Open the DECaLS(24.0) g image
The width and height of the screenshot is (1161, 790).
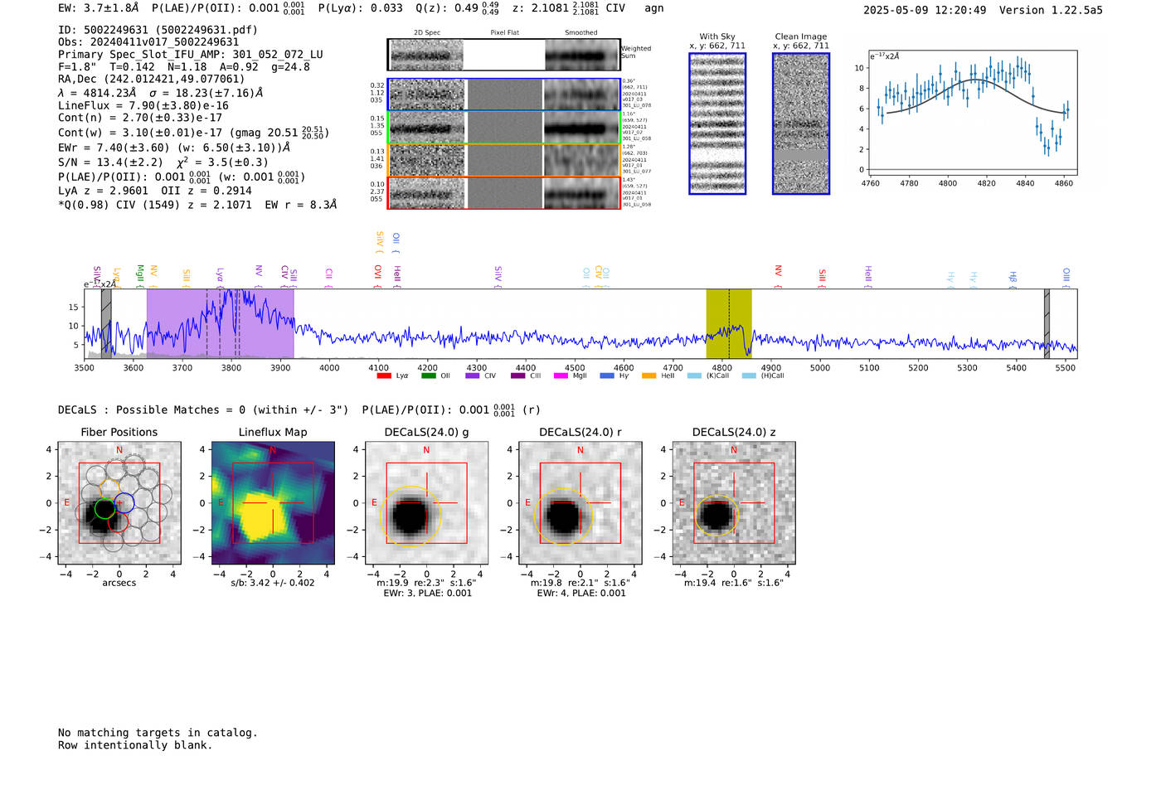426,503
